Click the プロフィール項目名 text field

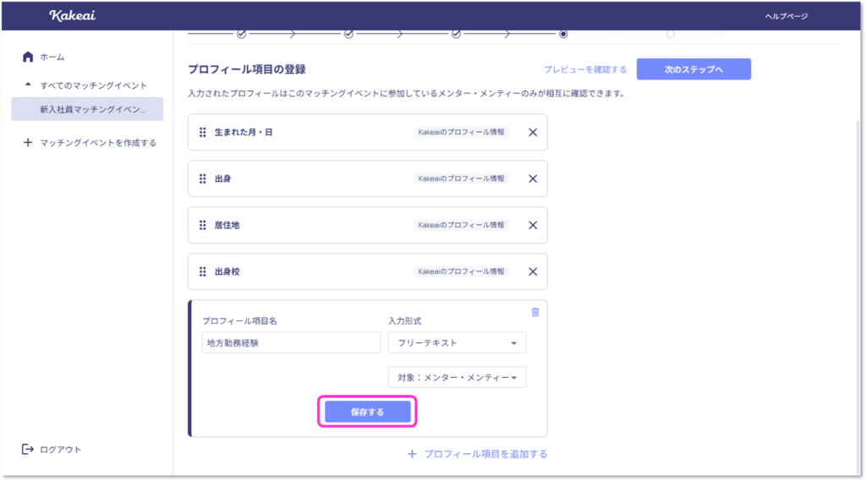(x=292, y=343)
